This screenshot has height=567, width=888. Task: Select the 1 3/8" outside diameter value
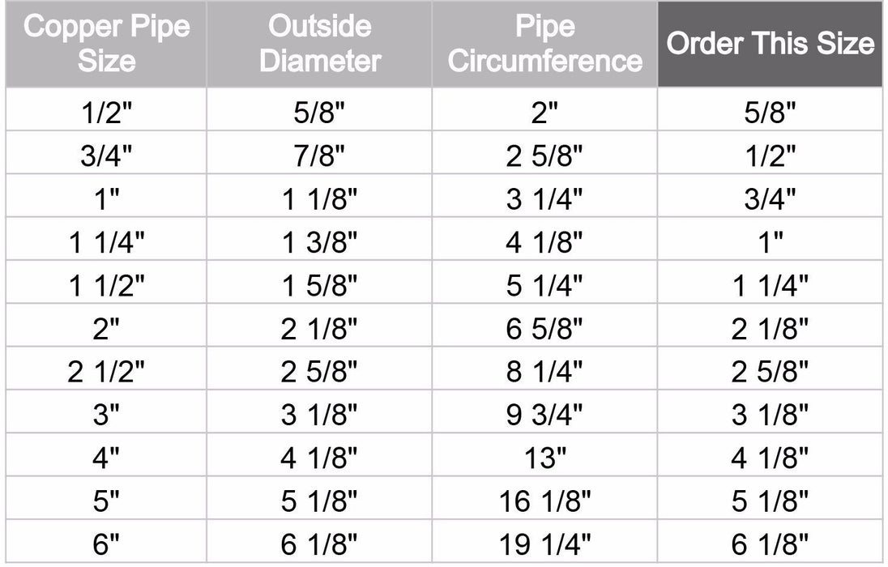coord(319,241)
